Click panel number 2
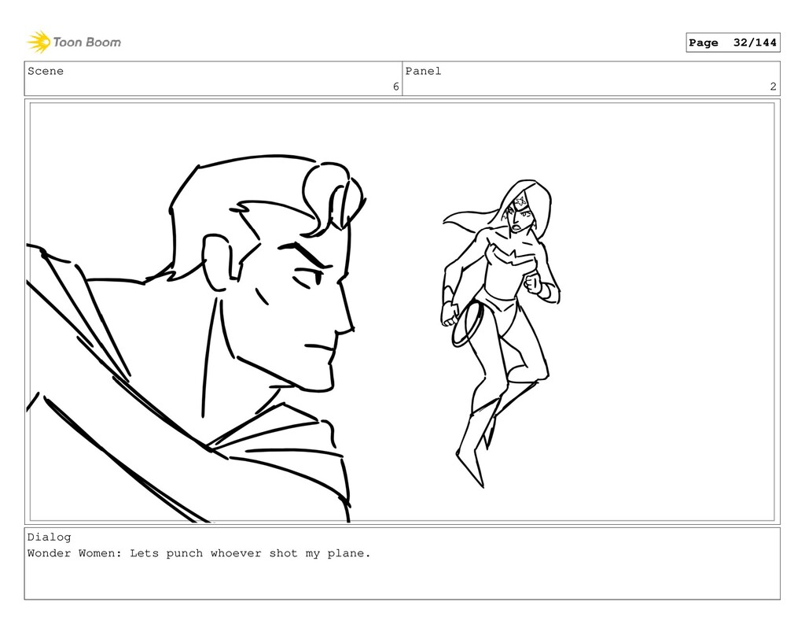 pos(773,87)
